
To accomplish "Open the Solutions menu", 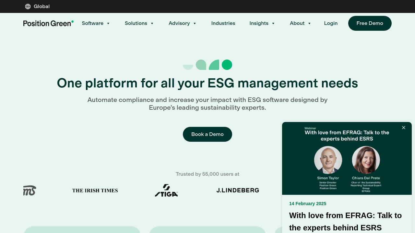I will coord(136,23).
